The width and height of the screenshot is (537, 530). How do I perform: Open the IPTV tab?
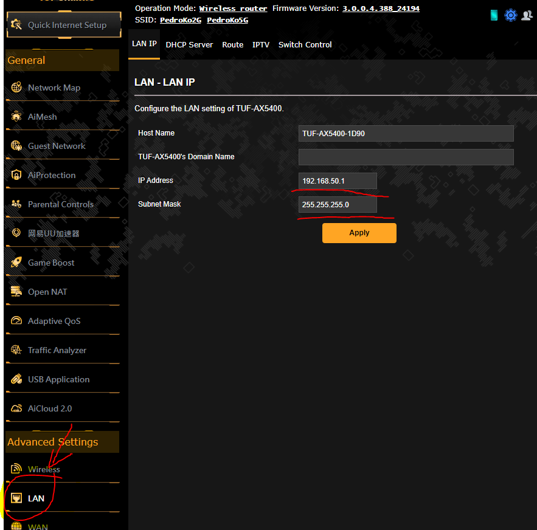click(261, 45)
